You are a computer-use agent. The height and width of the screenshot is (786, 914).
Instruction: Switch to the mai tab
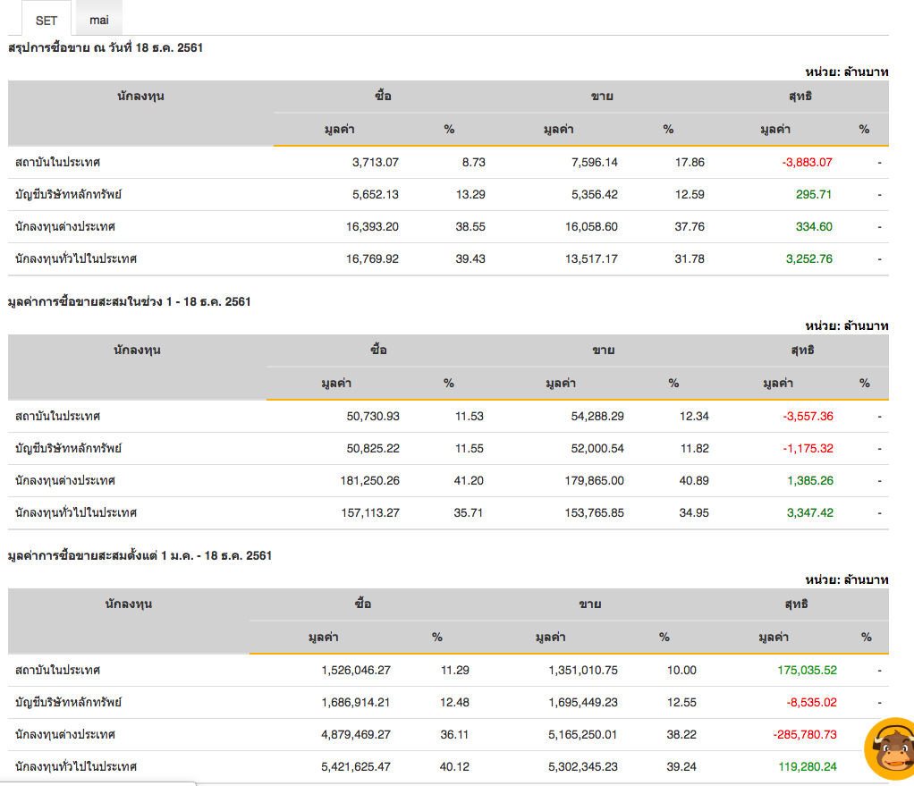point(98,20)
